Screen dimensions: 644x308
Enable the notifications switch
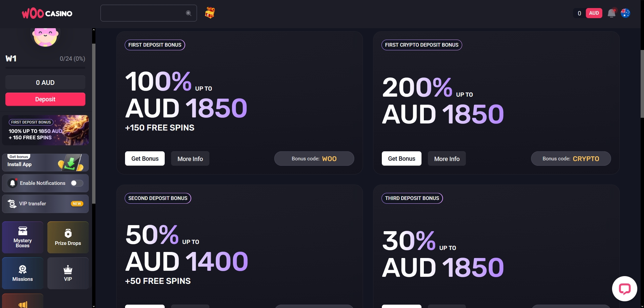point(77,183)
